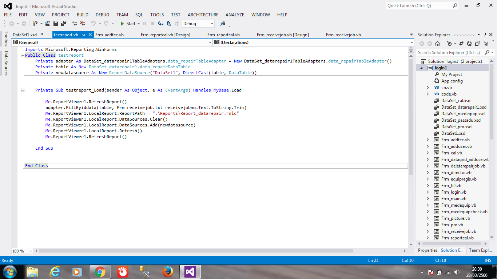Start debugging with the Start button

click(x=128, y=24)
